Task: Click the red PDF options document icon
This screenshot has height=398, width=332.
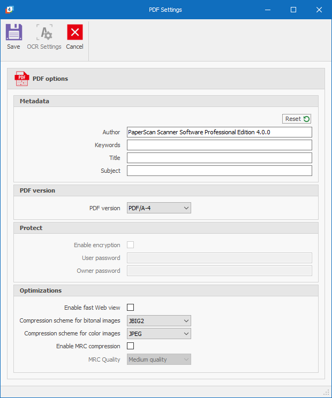Action: pos(22,79)
